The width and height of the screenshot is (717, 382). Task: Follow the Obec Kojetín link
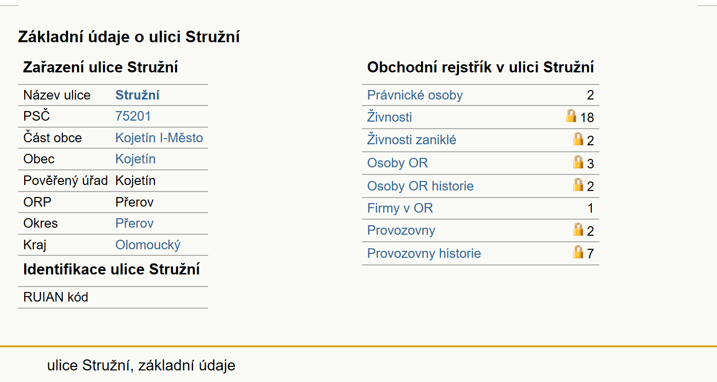(x=135, y=159)
